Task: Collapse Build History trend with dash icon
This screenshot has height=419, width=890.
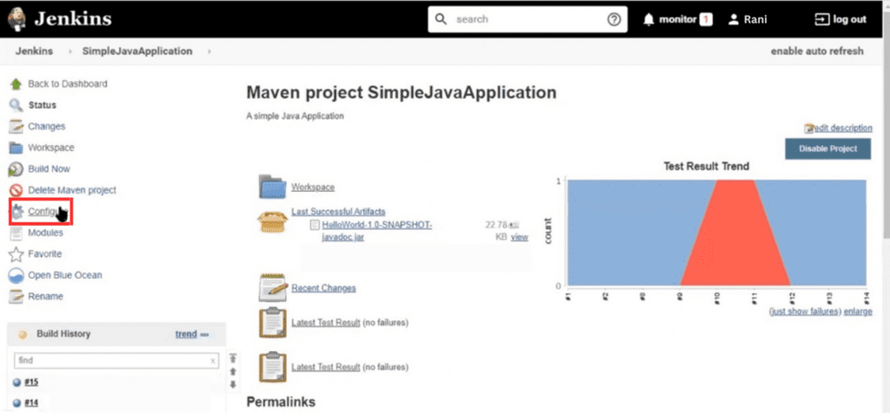Action: (x=205, y=334)
